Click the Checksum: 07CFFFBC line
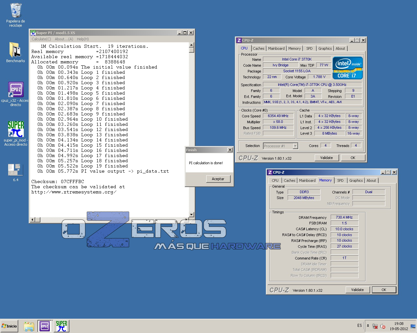This screenshot has height=333, width=417. coord(58,181)
